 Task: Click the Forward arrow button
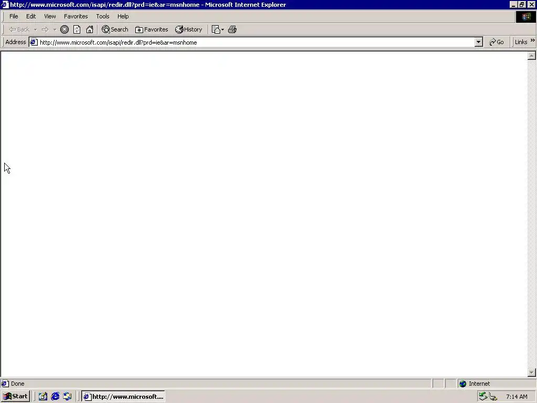[x=45, y=29]
